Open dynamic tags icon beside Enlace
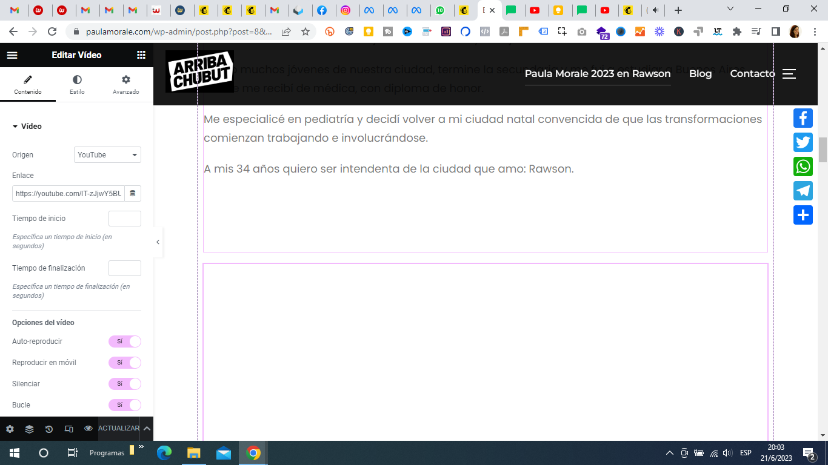The width and height of the screenshot is (828, 465). click(x=133, y=194)
